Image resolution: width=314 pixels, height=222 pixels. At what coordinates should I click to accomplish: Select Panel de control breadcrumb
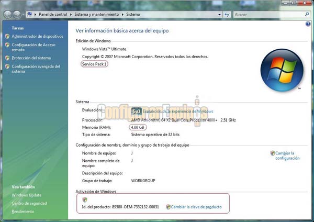click(53, 15)
